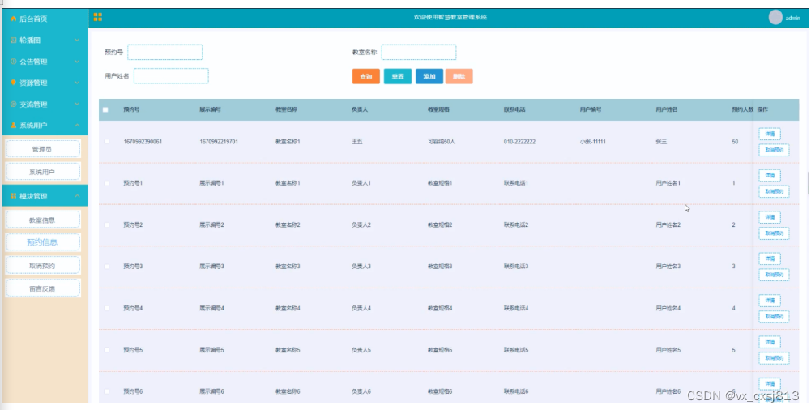
Task: Expand the 资源管理 menu chevron
Action: pyautogui.click(x=77, y=83)
